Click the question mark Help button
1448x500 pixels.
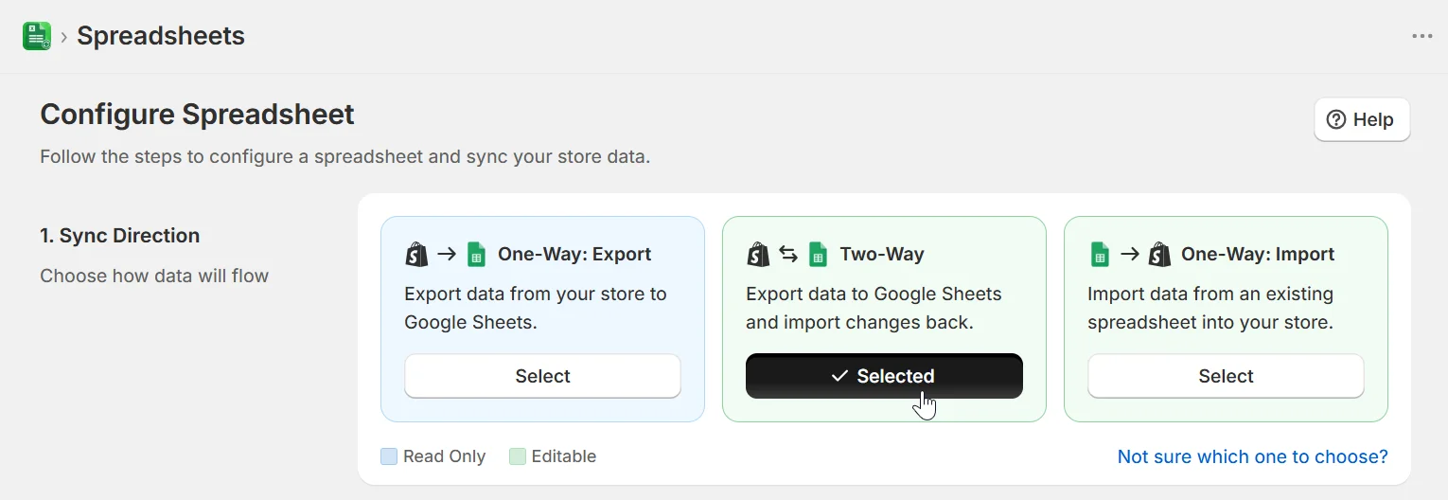pos(1362,119)
